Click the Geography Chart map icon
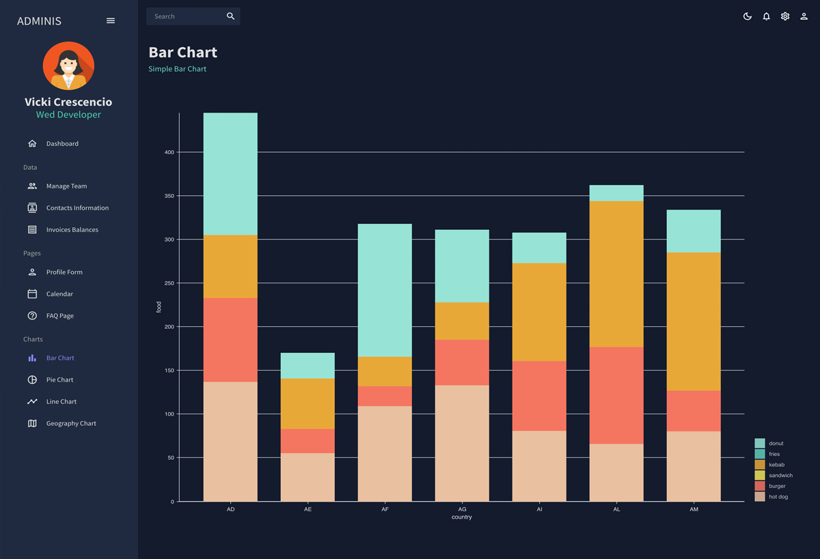This screenshot has height=559, width=820. coord(32,423)
